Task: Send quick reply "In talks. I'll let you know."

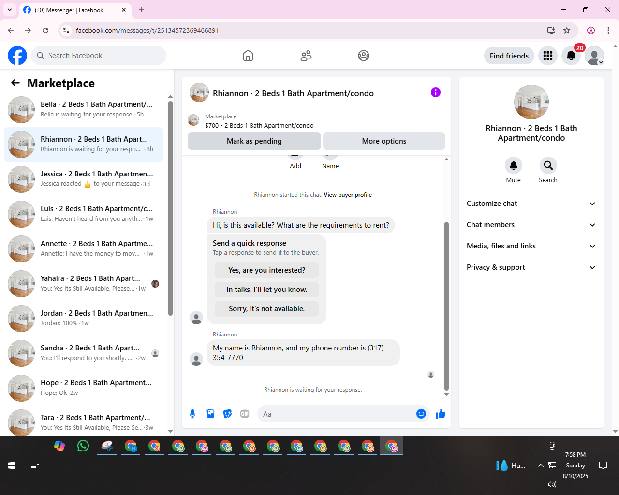Action: coord(267,290)
